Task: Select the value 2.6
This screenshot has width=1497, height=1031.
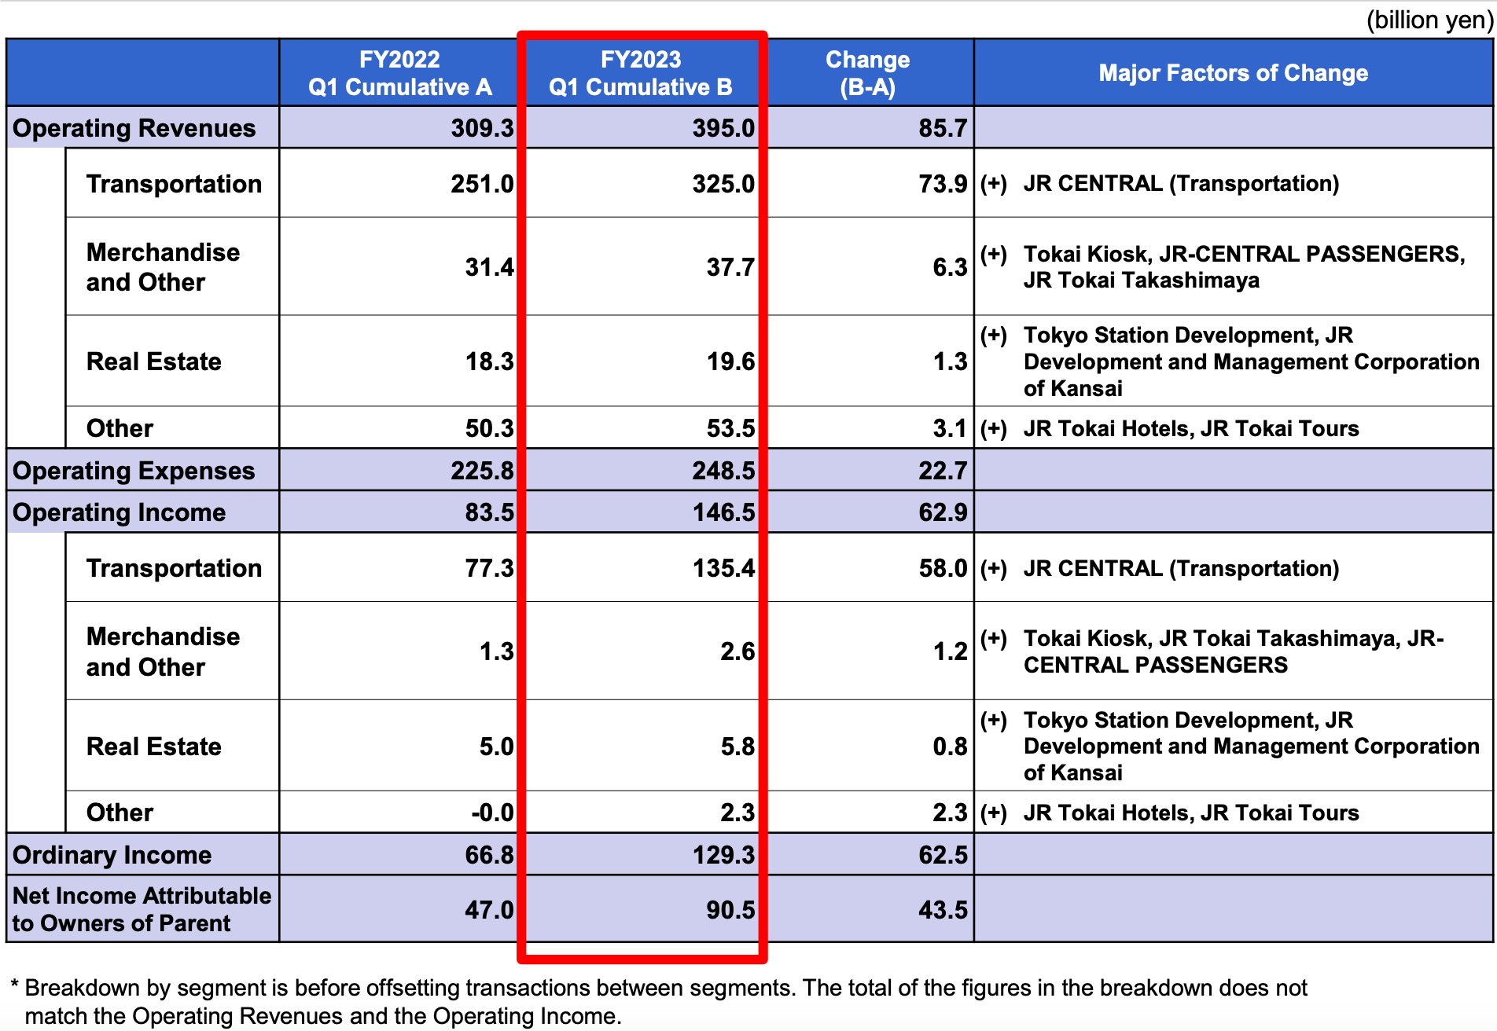Action: (x=737, y=651)
